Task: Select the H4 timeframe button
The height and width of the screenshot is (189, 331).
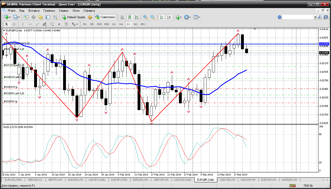Action: click(x=121, y=24)
